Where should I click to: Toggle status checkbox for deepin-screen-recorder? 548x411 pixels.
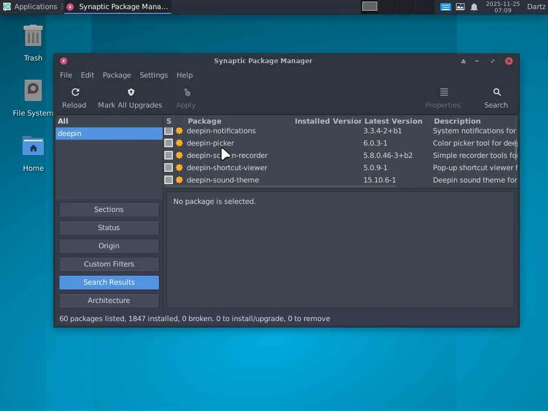169,155
